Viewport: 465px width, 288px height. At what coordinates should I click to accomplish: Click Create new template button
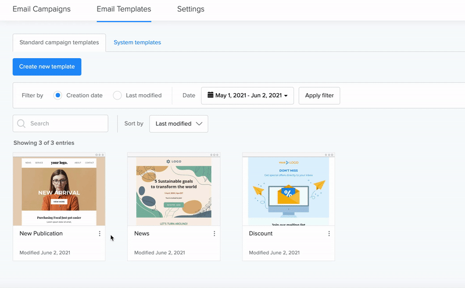(x=47, y=67)
